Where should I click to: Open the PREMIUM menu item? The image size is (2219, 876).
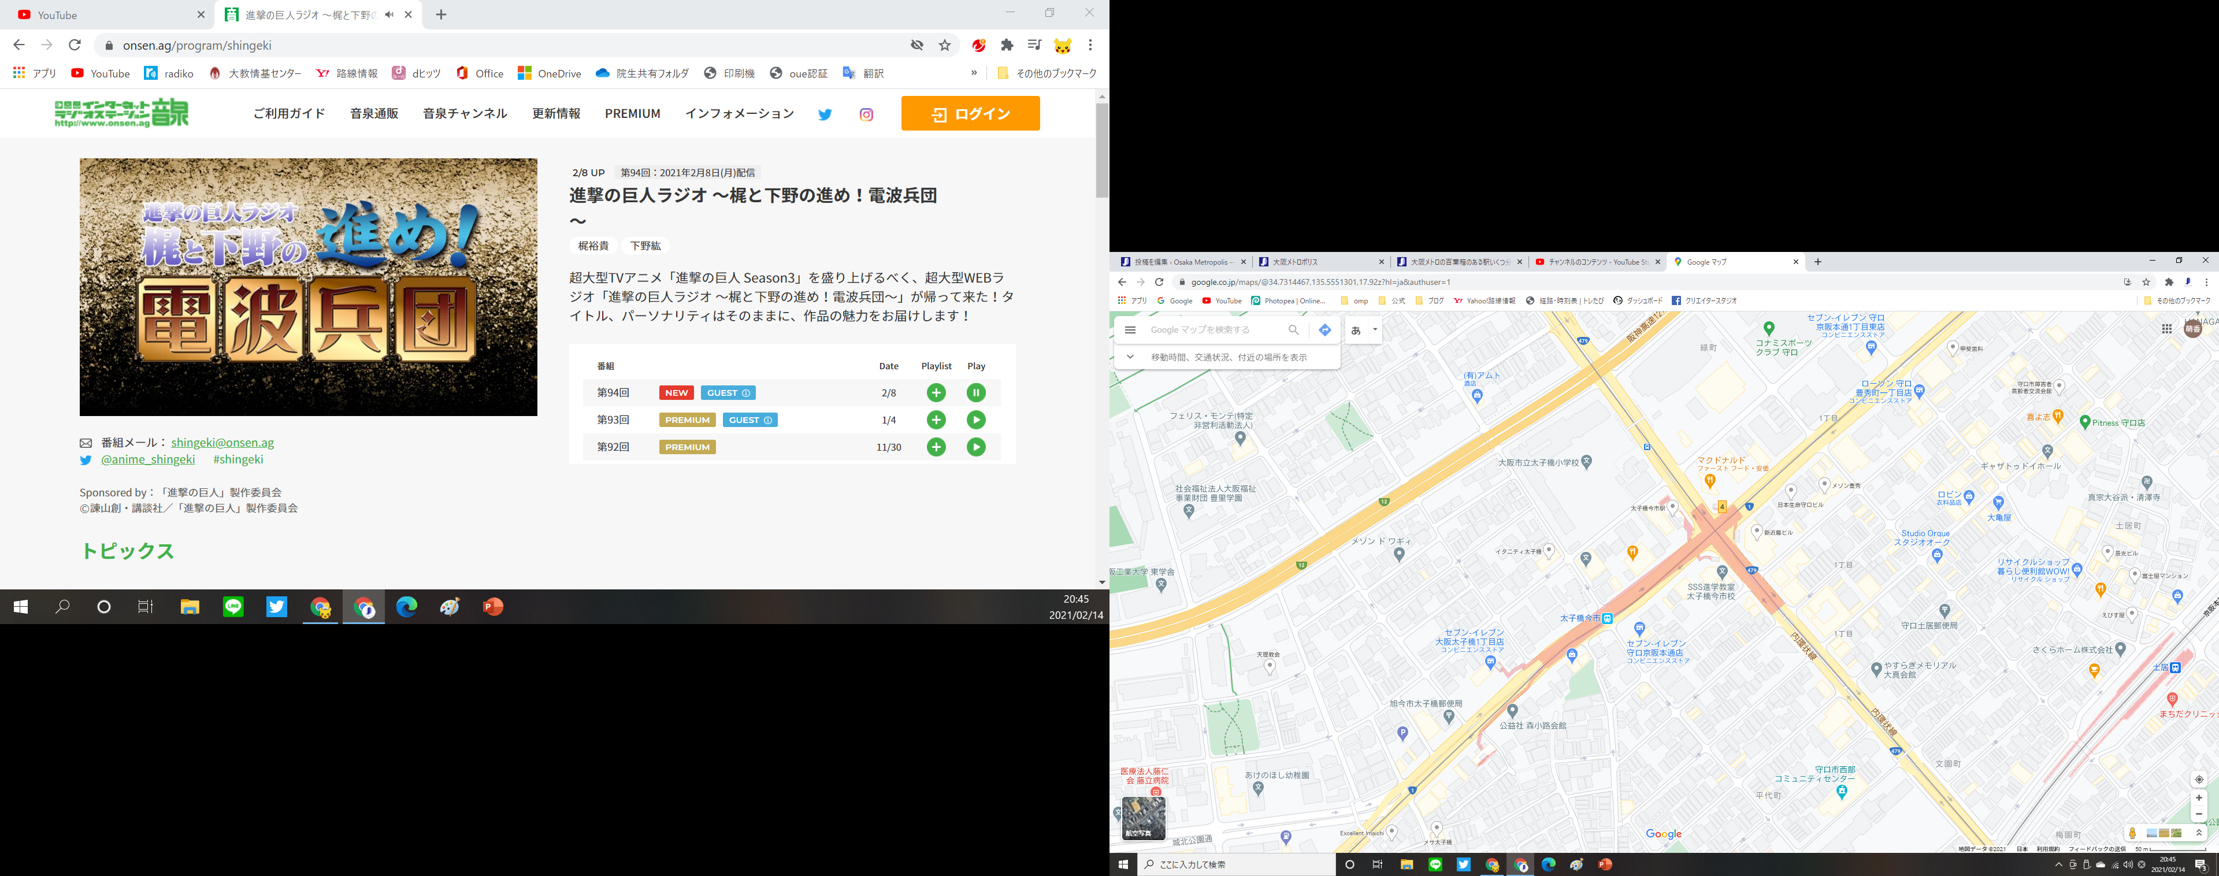(632, 114)
